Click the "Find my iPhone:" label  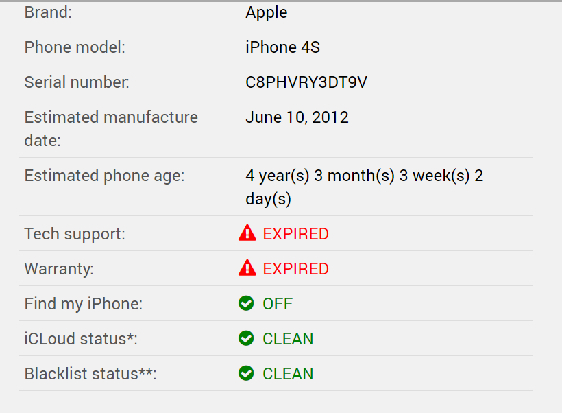click(84, 304)
